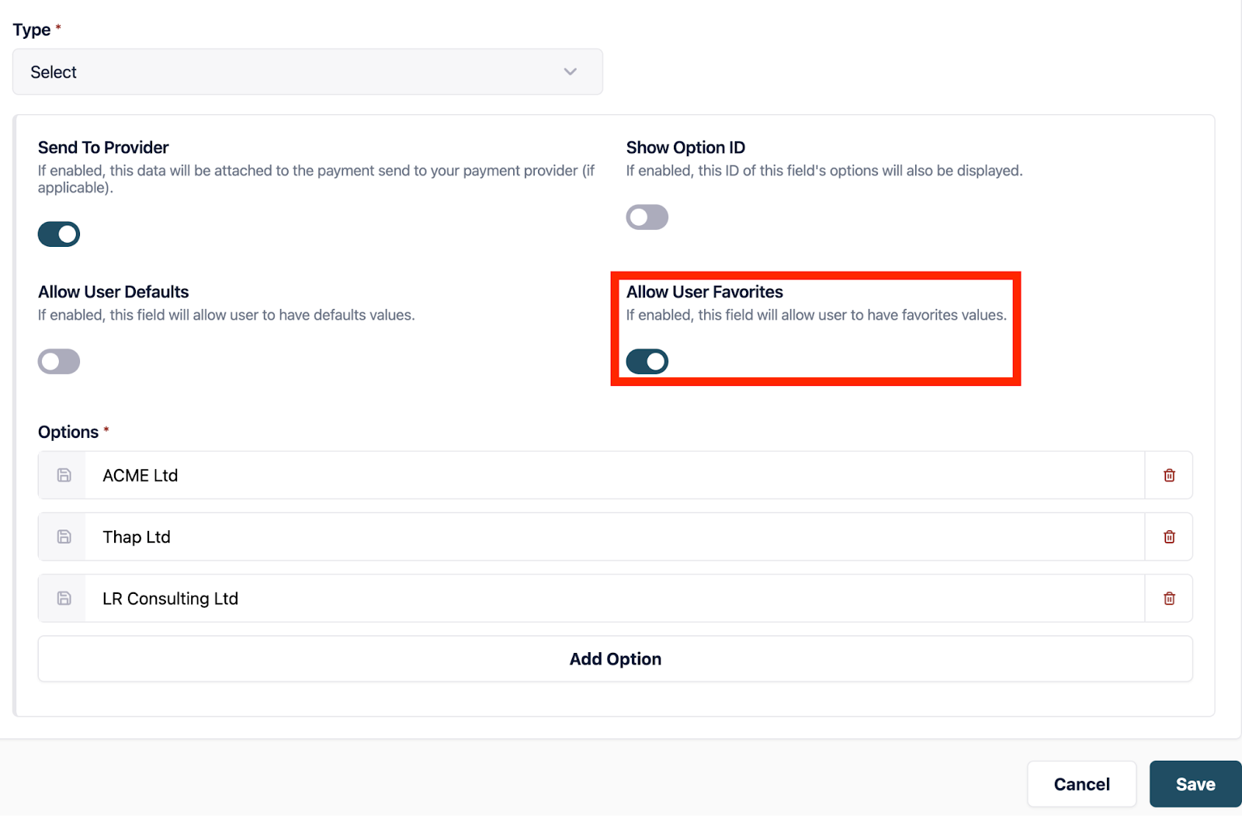This screenshot has width=1242, height=816.
Task: Remove the LR Consulting Ltd option
Action: click(x=1169, y=599)
